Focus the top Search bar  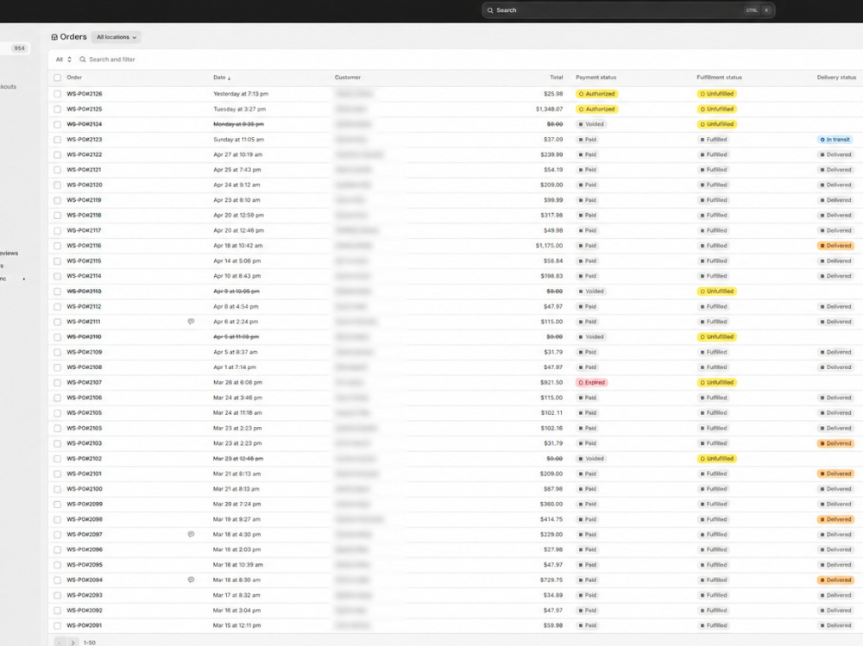(628, 10)
